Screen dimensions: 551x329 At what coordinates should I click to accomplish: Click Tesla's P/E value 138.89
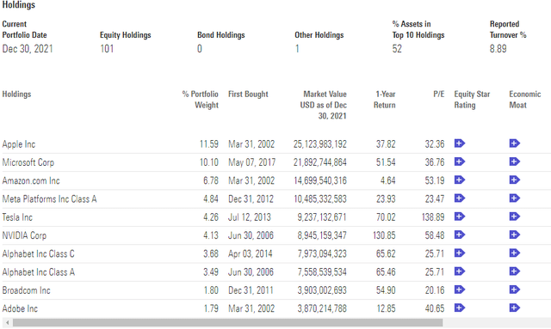433,217
